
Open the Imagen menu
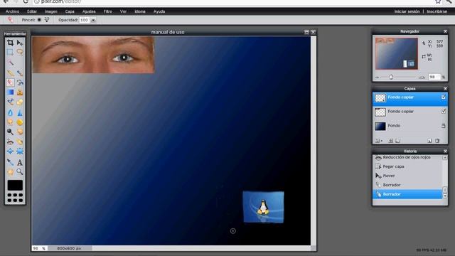point(51,11)
